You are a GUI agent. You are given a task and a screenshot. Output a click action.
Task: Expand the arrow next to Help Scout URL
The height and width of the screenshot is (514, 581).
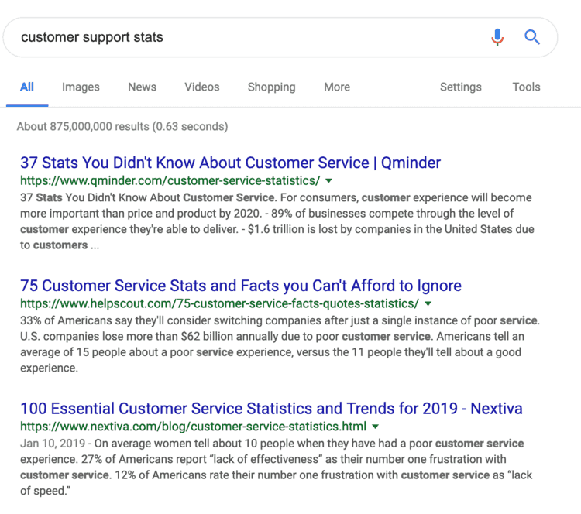point(428,303)
